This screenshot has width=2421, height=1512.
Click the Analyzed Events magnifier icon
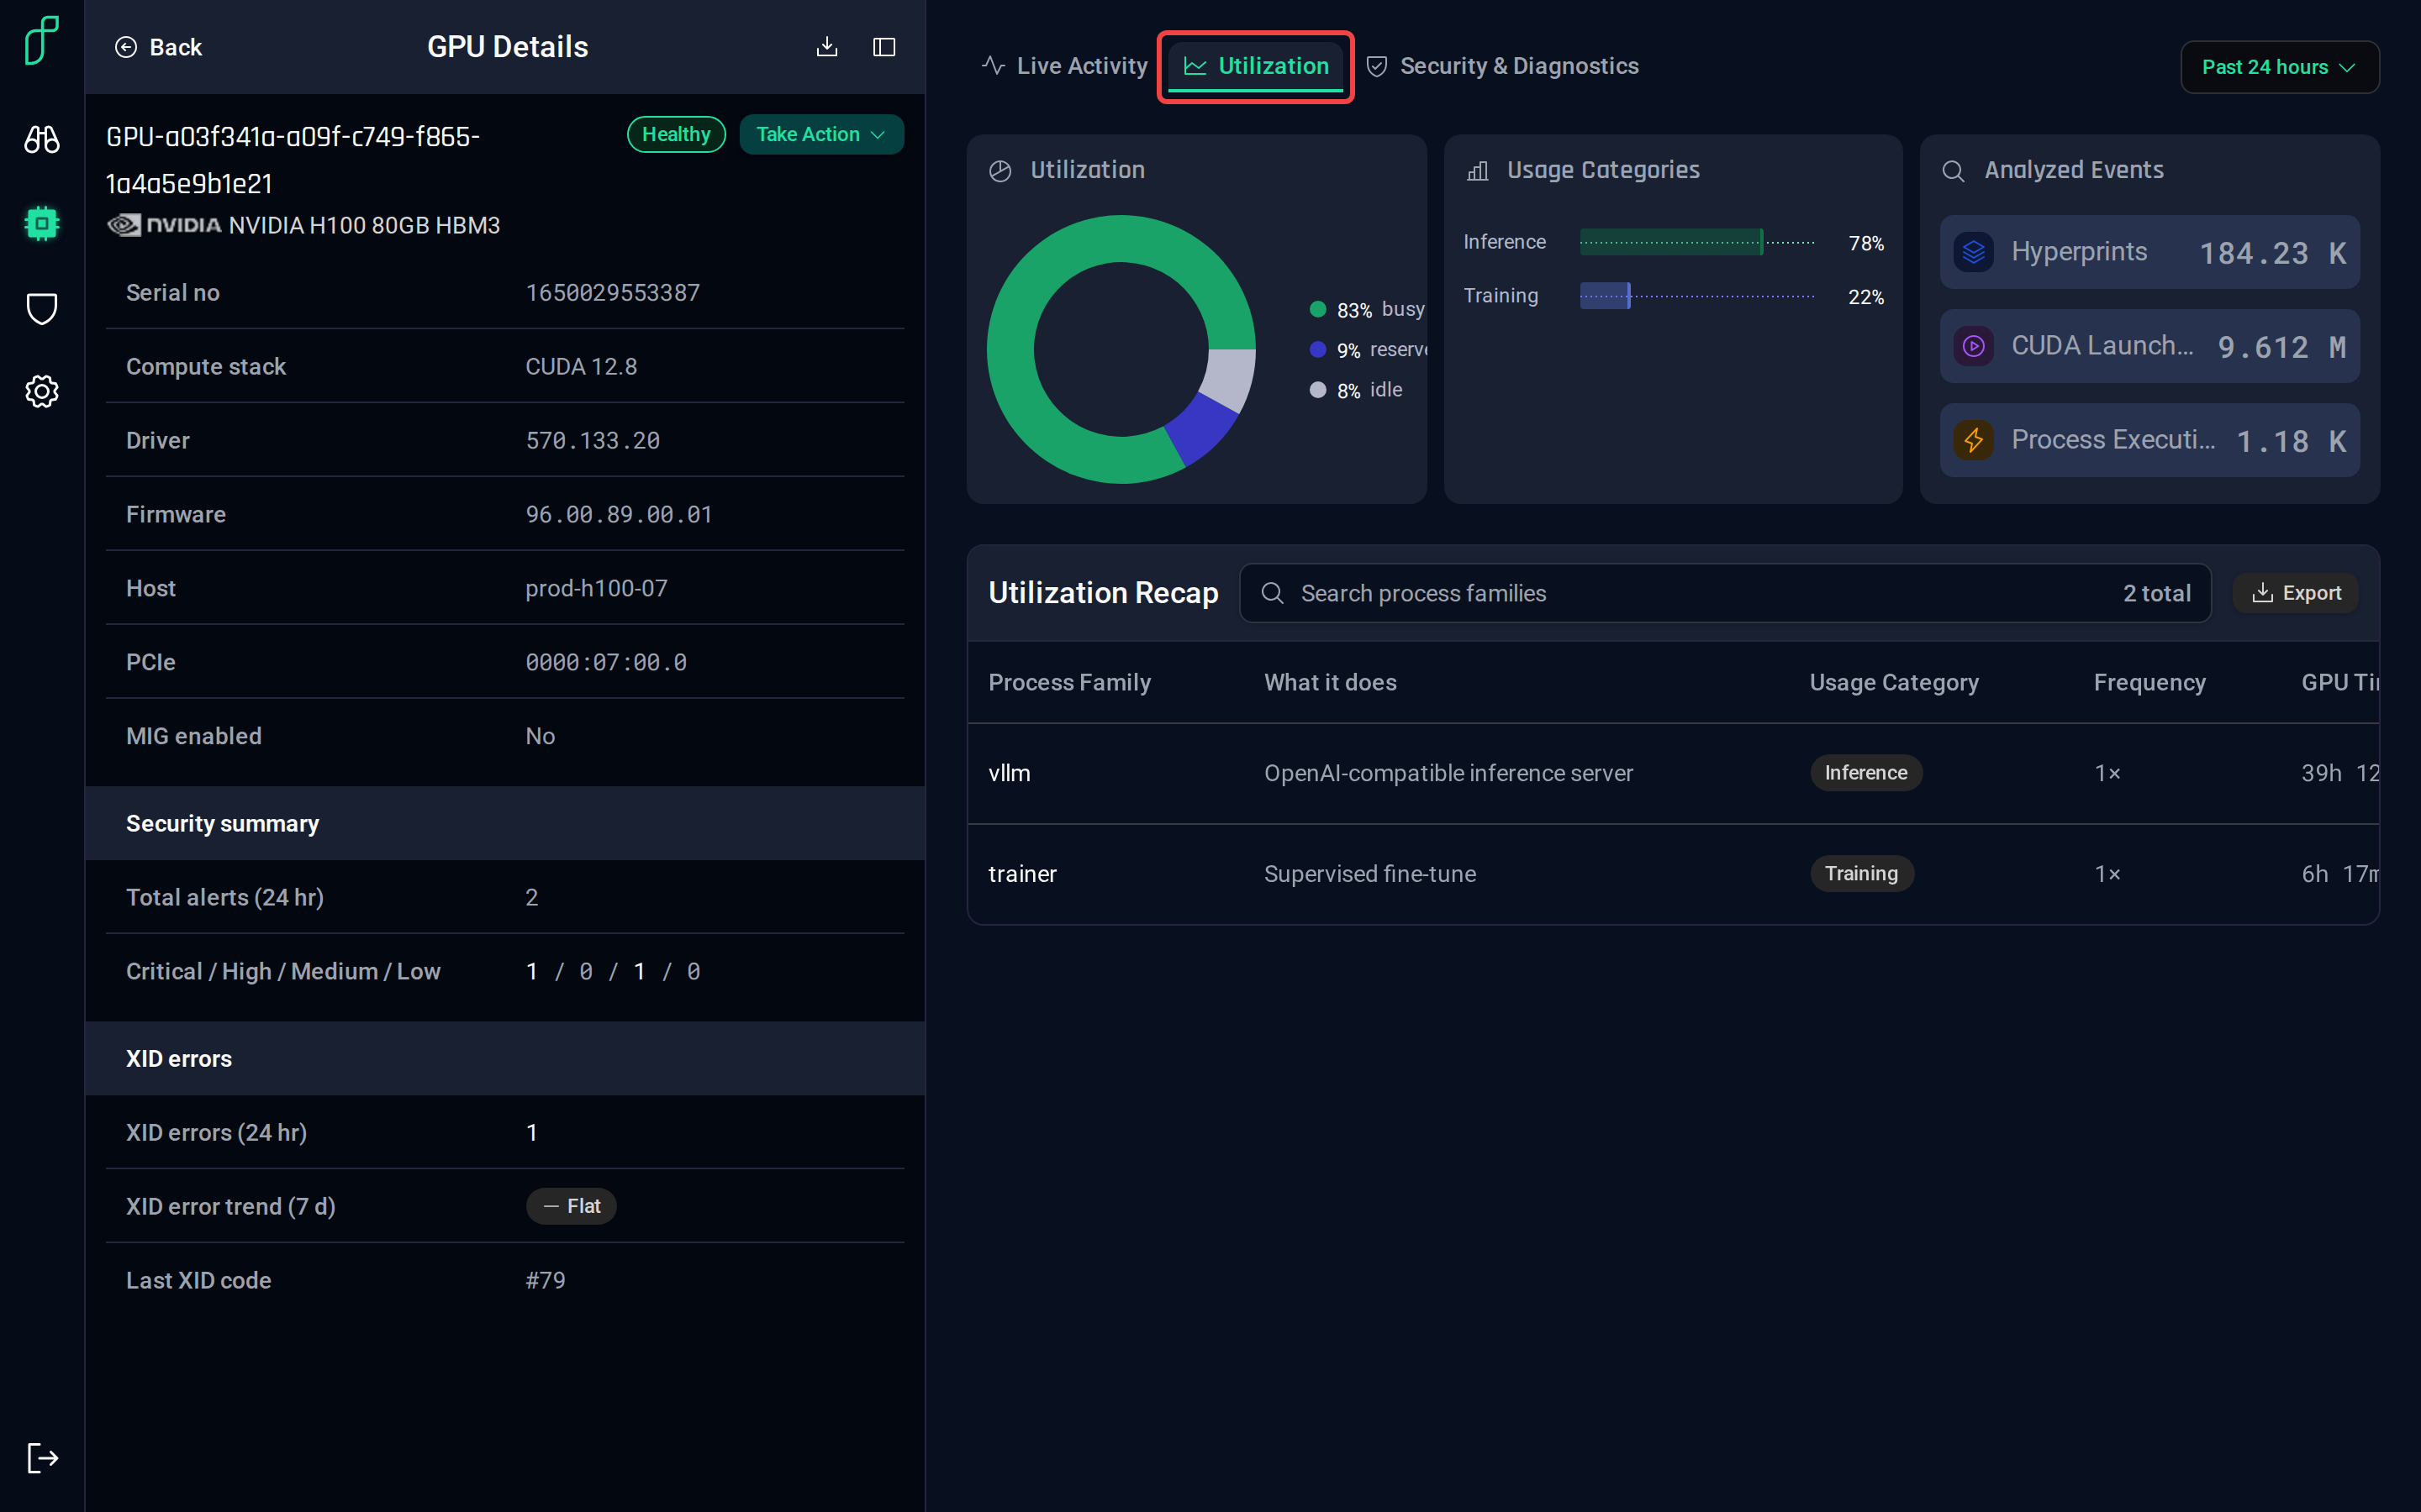1954,171
